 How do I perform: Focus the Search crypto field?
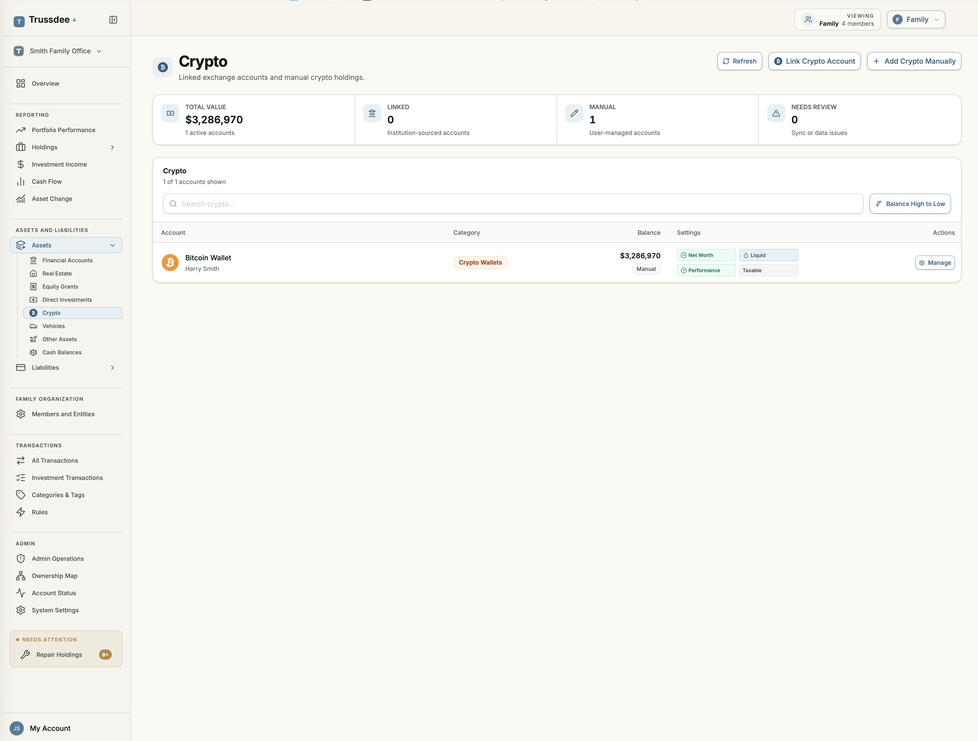pos(513,204)
